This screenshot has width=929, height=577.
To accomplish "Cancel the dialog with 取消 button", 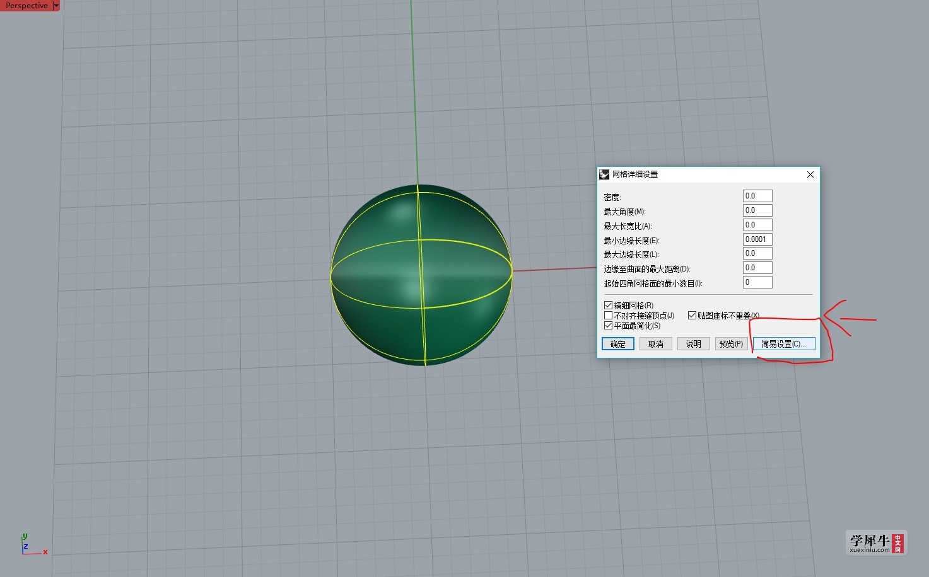I will pos(656,344).
